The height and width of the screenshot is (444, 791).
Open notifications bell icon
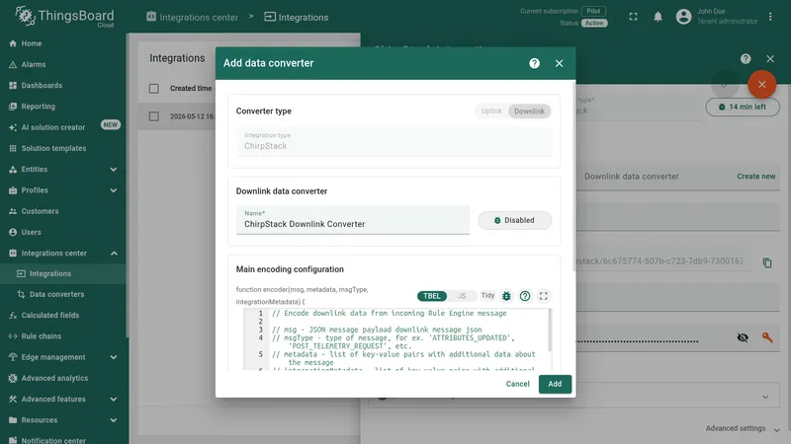pyautogui.click(x=658, y=17)
